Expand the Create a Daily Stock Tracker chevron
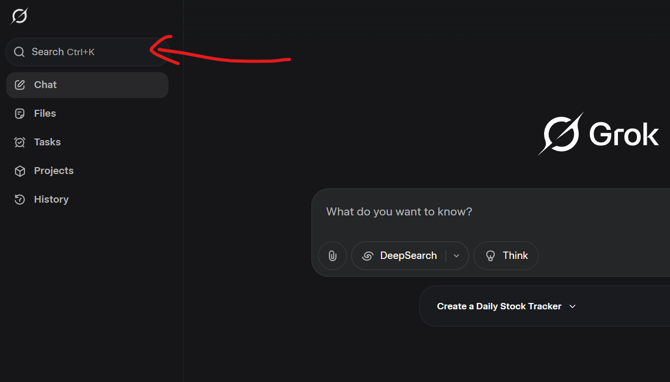 coord(572,306)
